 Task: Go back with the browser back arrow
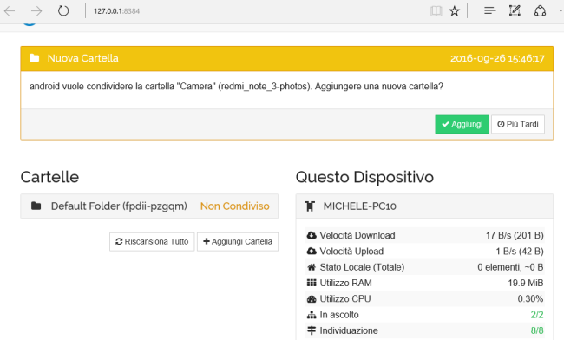pos(10,11)
